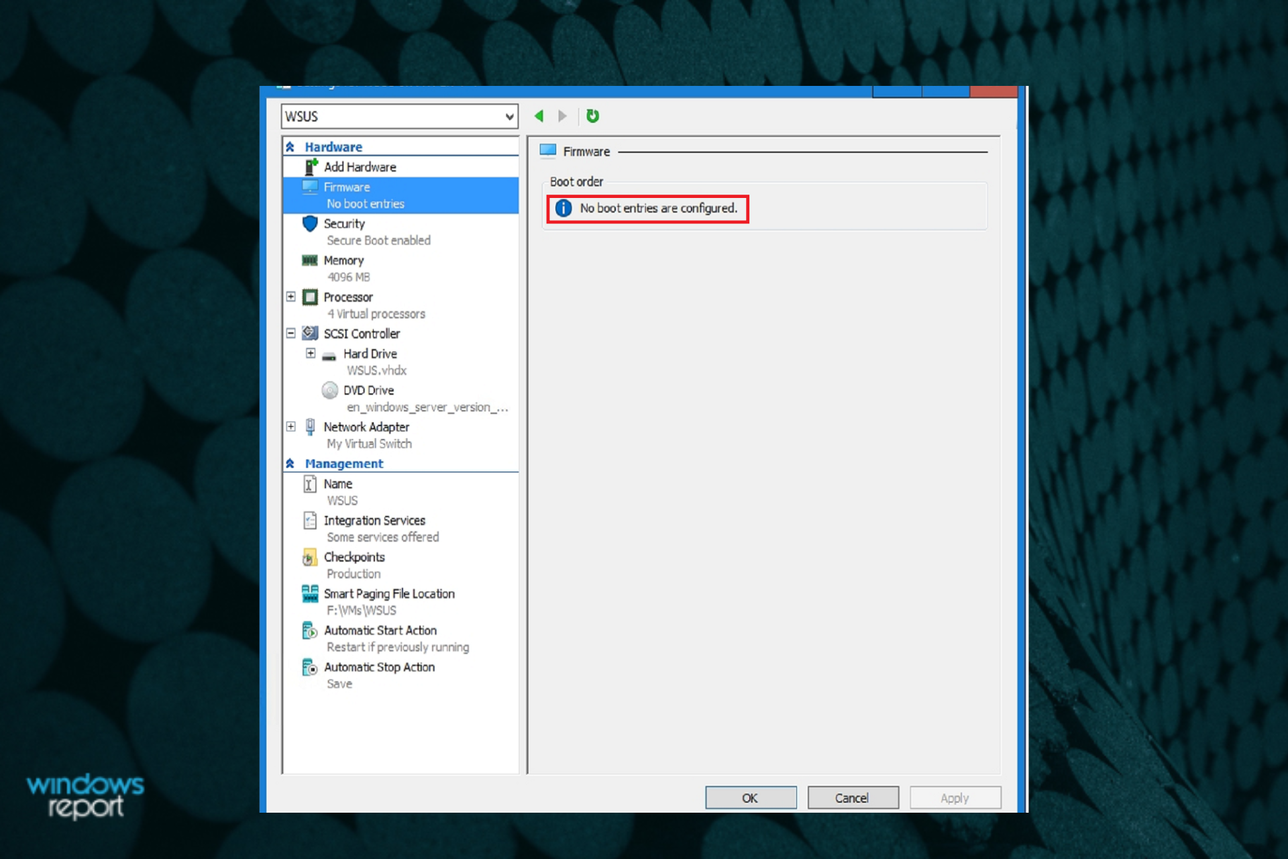Click the OK button
The height and width of the screenshot is (859, 1288).
tap(751, 798)
